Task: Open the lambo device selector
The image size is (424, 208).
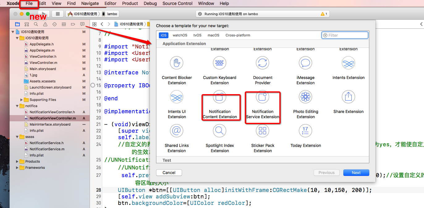Action: [109, 14]
